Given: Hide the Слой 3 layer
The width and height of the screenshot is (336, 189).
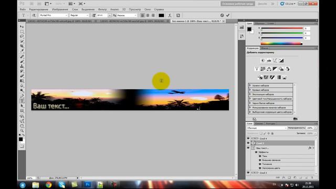Looking at the screenshot, I should tap(248, 173).
